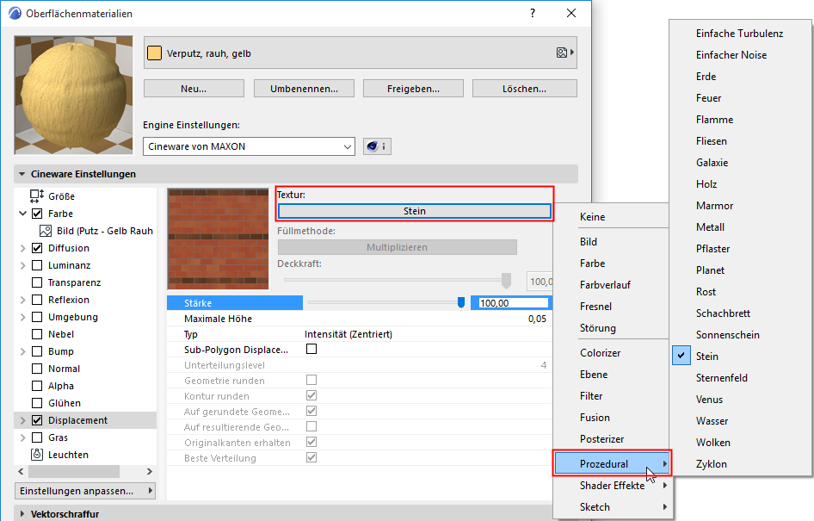Screen dimensions: 814x521
Task: Open the Sketch submenu
Action: [x=612, y=507]
